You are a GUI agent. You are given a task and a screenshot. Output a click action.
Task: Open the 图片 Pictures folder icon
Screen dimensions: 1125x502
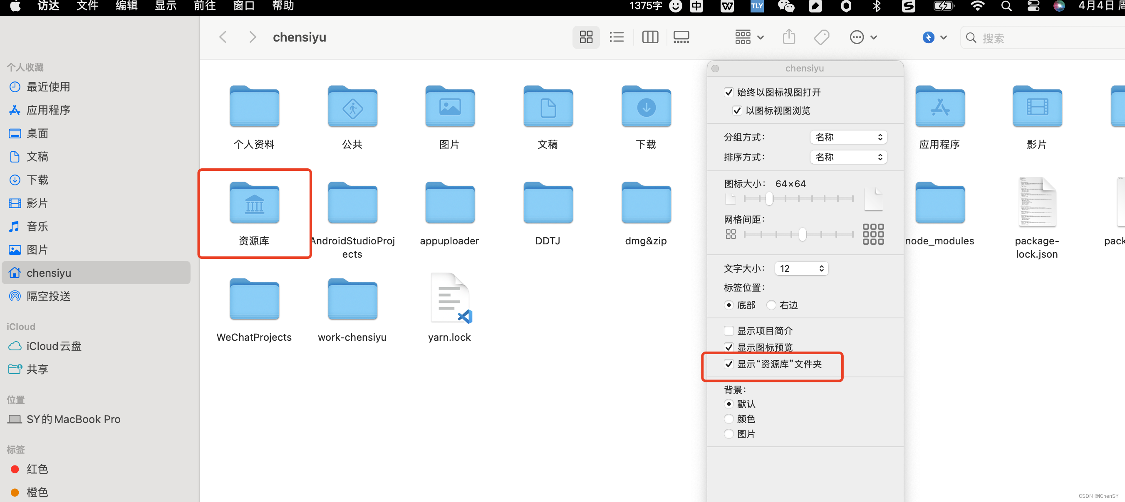(450, 107)
